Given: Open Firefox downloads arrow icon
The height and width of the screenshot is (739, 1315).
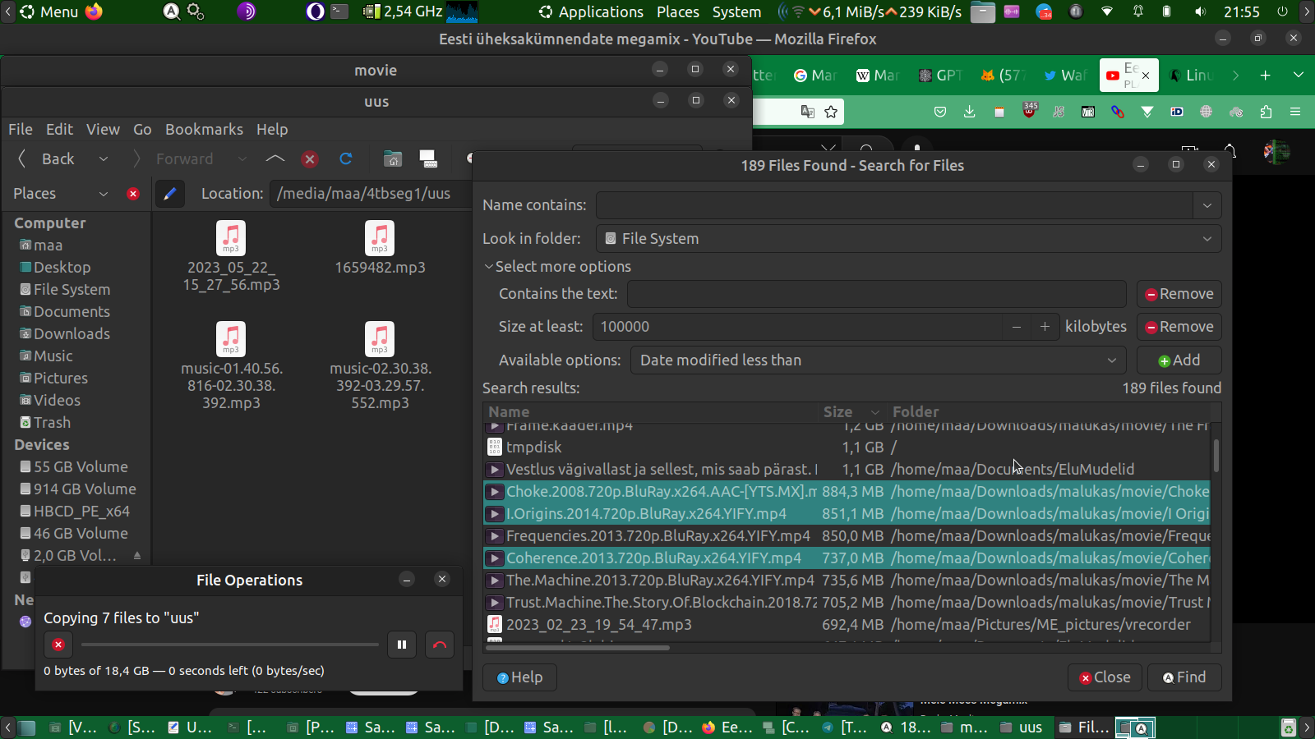Looking at the screenshot, I should (x=970, y=112).
